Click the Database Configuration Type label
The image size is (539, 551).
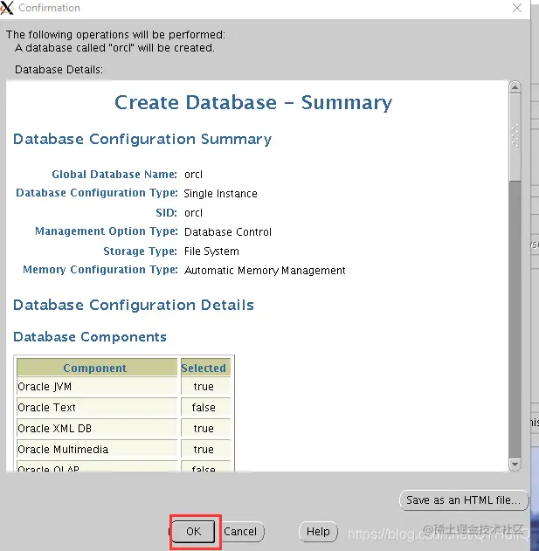point(97,193)
